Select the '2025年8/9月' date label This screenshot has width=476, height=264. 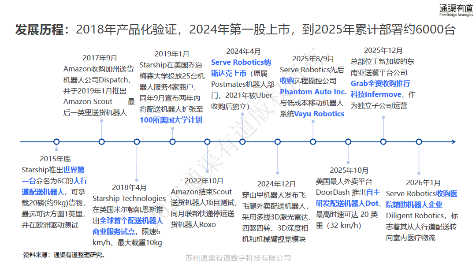click(313, 59)
